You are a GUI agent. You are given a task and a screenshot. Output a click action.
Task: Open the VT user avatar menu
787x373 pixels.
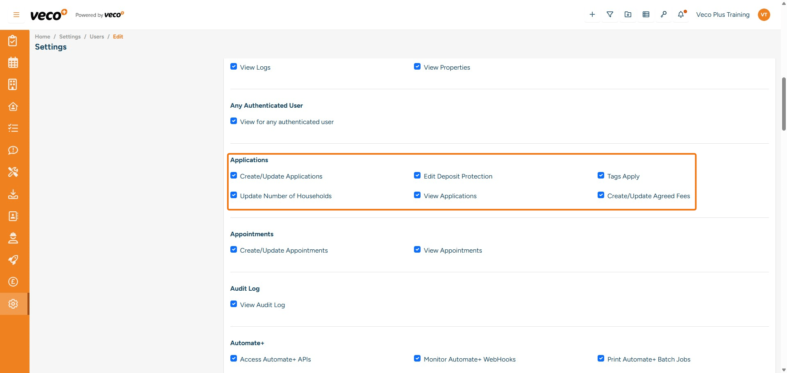pos(764,15)
